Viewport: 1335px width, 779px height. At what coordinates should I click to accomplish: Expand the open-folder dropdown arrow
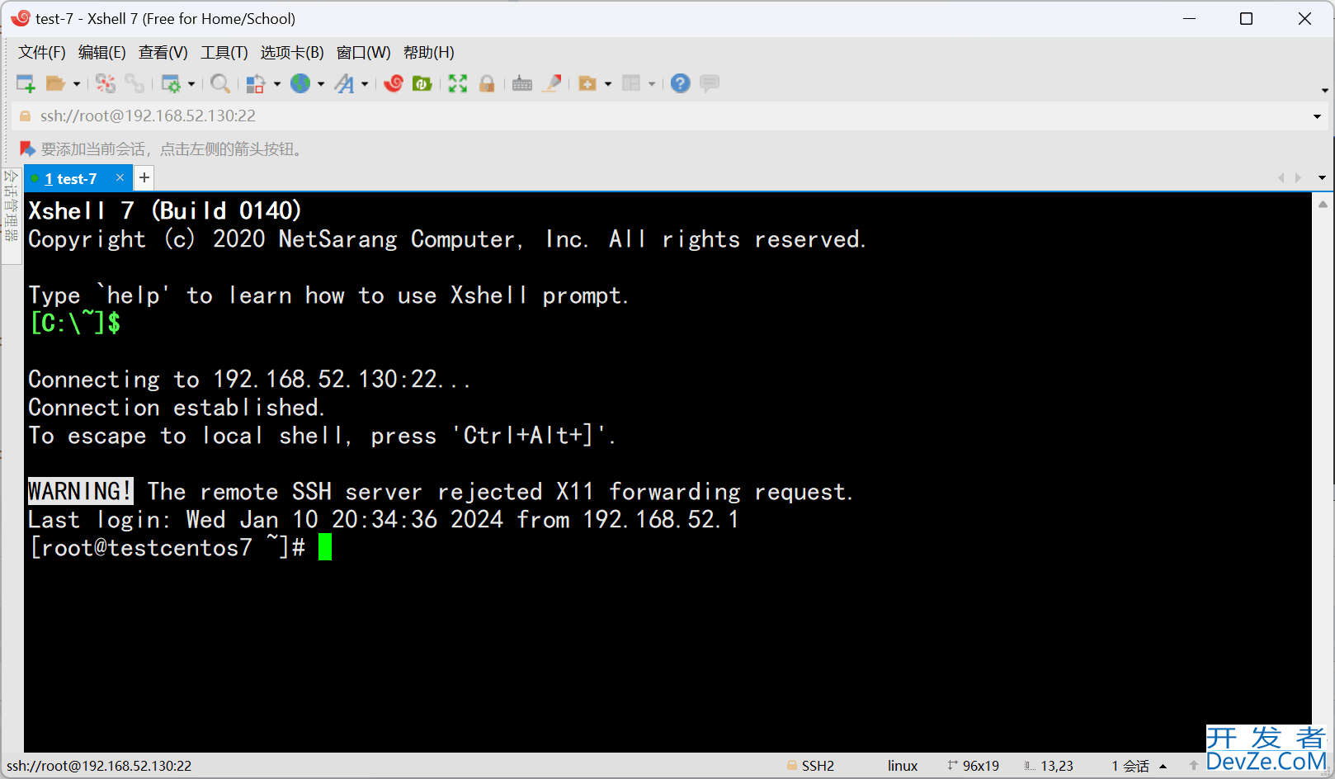[x=77, y=84]
